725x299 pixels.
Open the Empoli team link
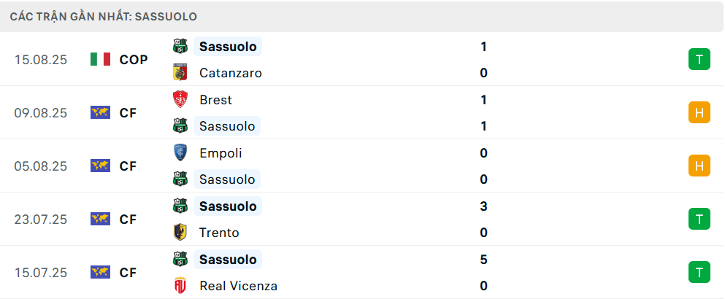click(220, 153)
